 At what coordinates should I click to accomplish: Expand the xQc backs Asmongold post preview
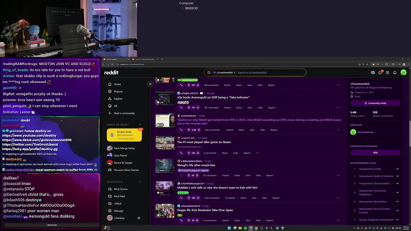(181, 107)
